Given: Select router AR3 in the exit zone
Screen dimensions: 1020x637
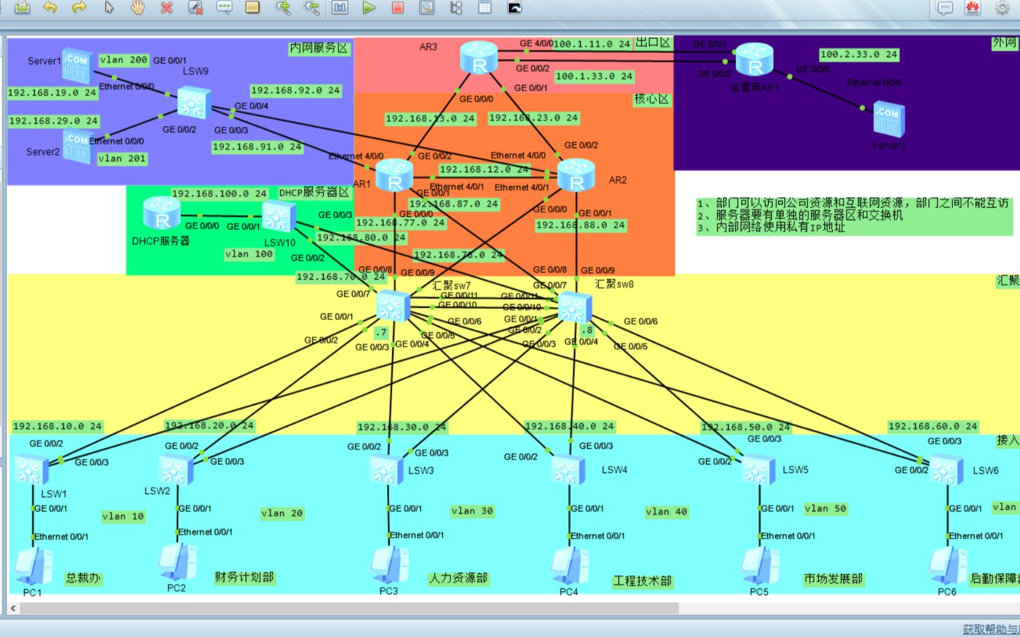Looking at the screenshot, I should pyautogui.click(x=479, y=58).
